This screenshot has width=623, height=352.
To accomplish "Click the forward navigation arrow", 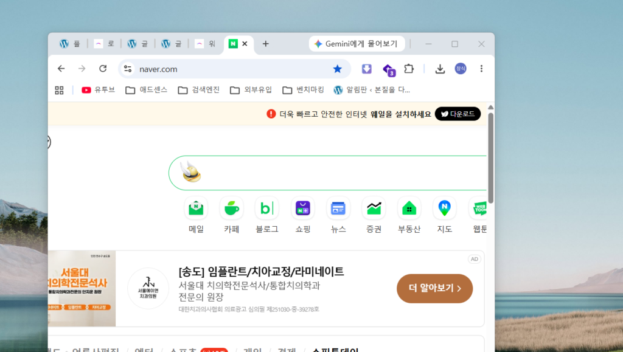I will point(82,69).
